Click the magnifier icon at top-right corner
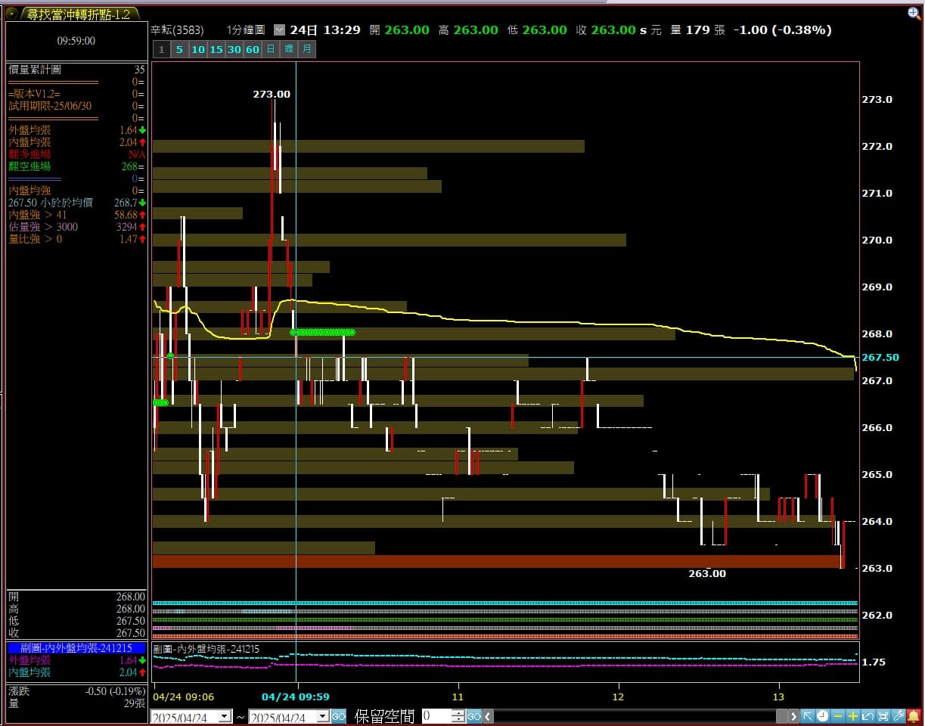 [914, 13]
